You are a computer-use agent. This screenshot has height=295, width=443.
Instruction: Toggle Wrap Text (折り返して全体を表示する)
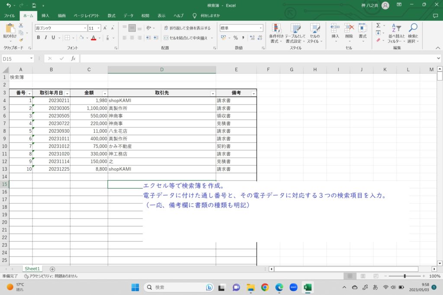187,28
